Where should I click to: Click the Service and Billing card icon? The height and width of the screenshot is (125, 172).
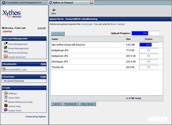point(6,52)
